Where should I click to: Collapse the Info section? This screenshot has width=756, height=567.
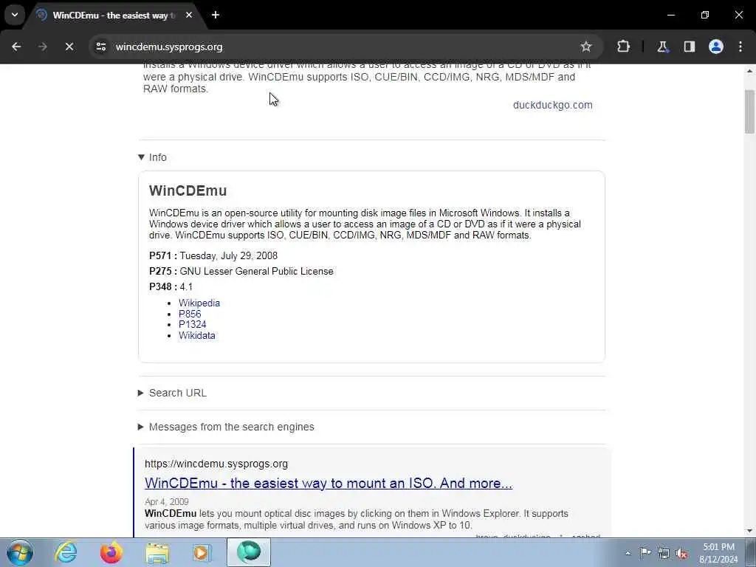point(152,157)
